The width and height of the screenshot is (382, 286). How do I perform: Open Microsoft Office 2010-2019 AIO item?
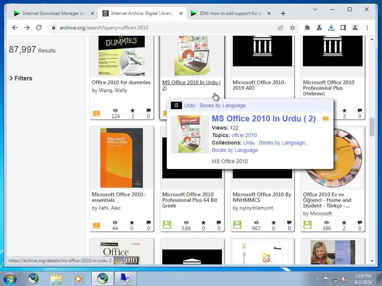tap(259, 85)
